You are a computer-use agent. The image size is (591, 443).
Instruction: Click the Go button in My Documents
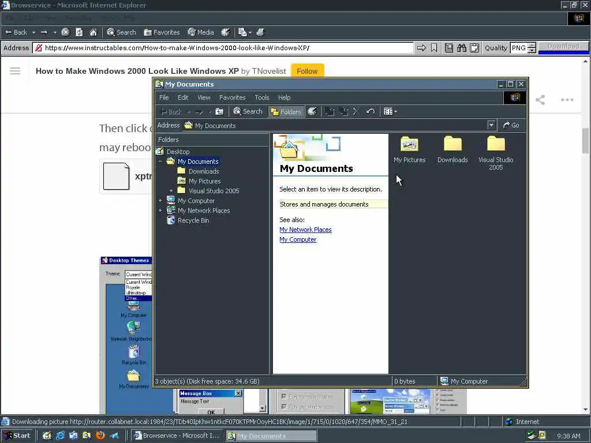tap(511, 125)
